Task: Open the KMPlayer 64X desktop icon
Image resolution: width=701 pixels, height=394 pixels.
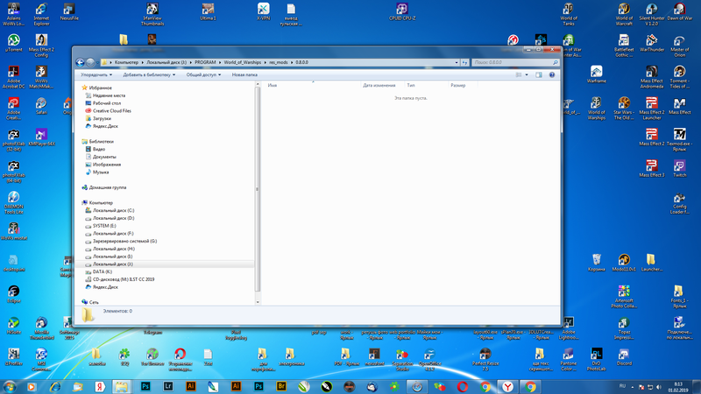Action: pyautogui.click(x=41, y=137)
